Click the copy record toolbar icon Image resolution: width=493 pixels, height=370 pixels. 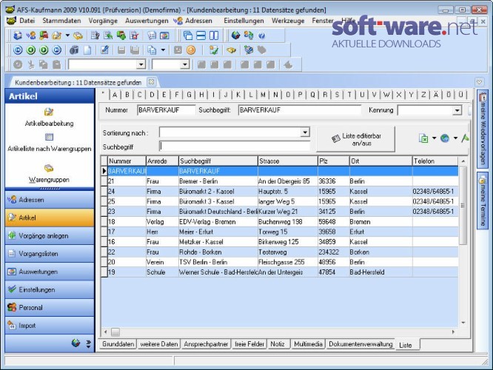(x=152, y=50)
